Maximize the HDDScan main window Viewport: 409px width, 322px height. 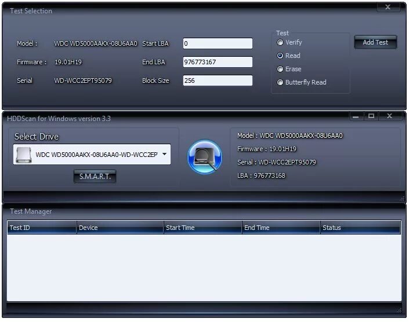click(x=371, y=116)
